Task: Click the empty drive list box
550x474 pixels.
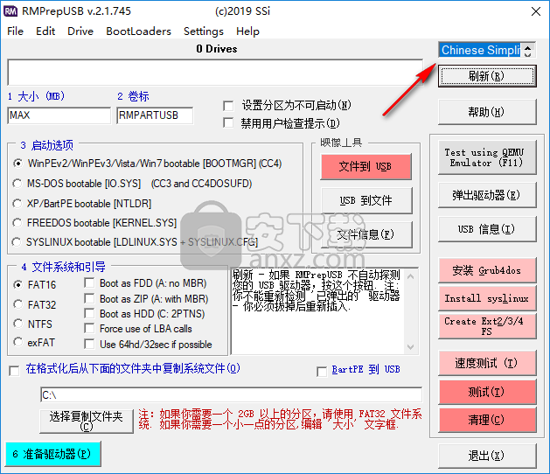Action: 215,73
